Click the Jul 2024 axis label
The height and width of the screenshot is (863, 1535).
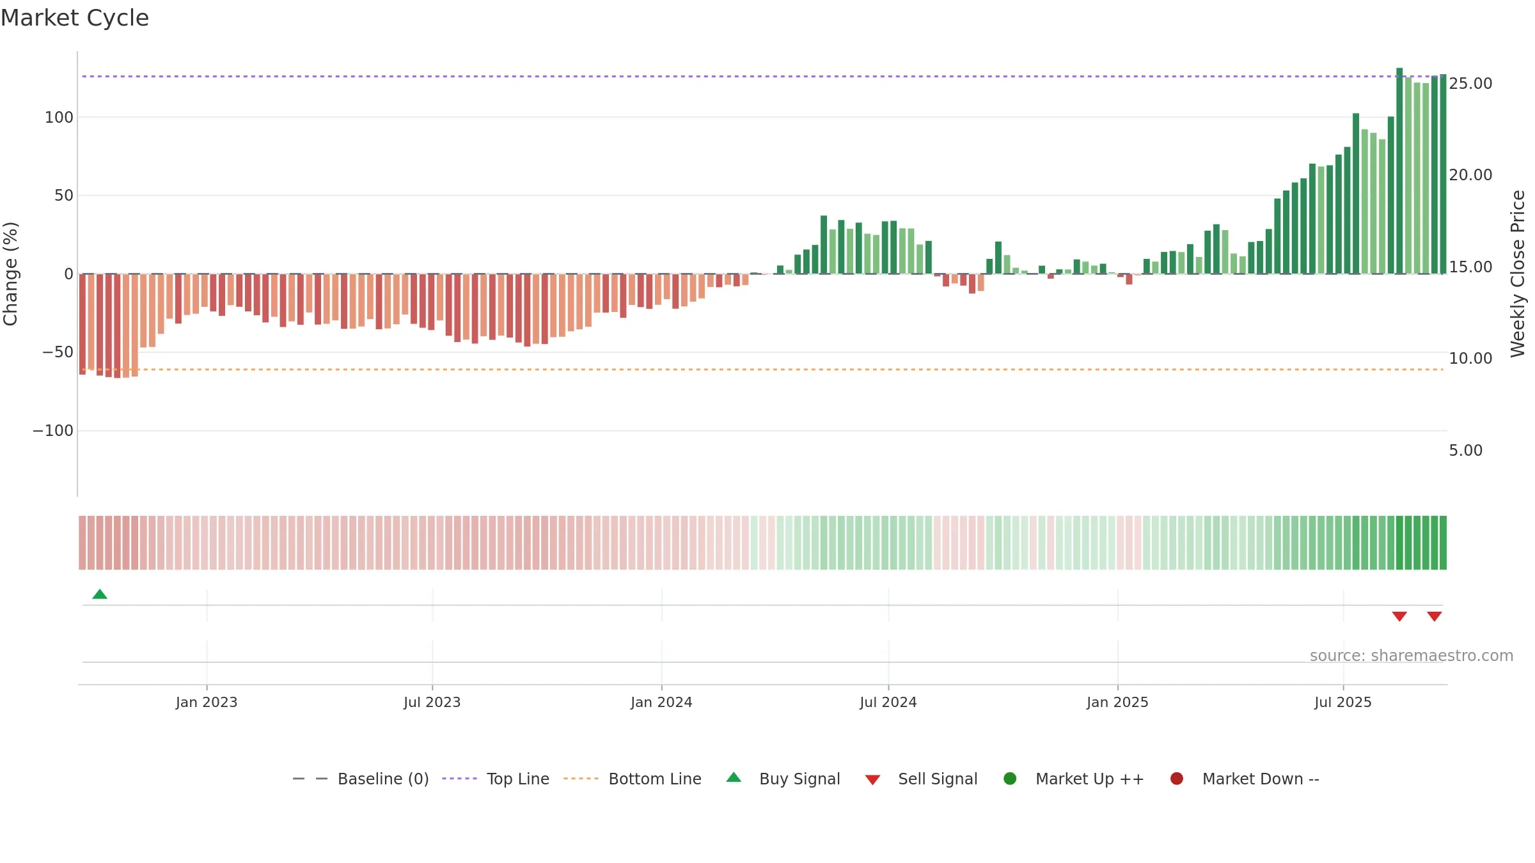click(888, 703)
